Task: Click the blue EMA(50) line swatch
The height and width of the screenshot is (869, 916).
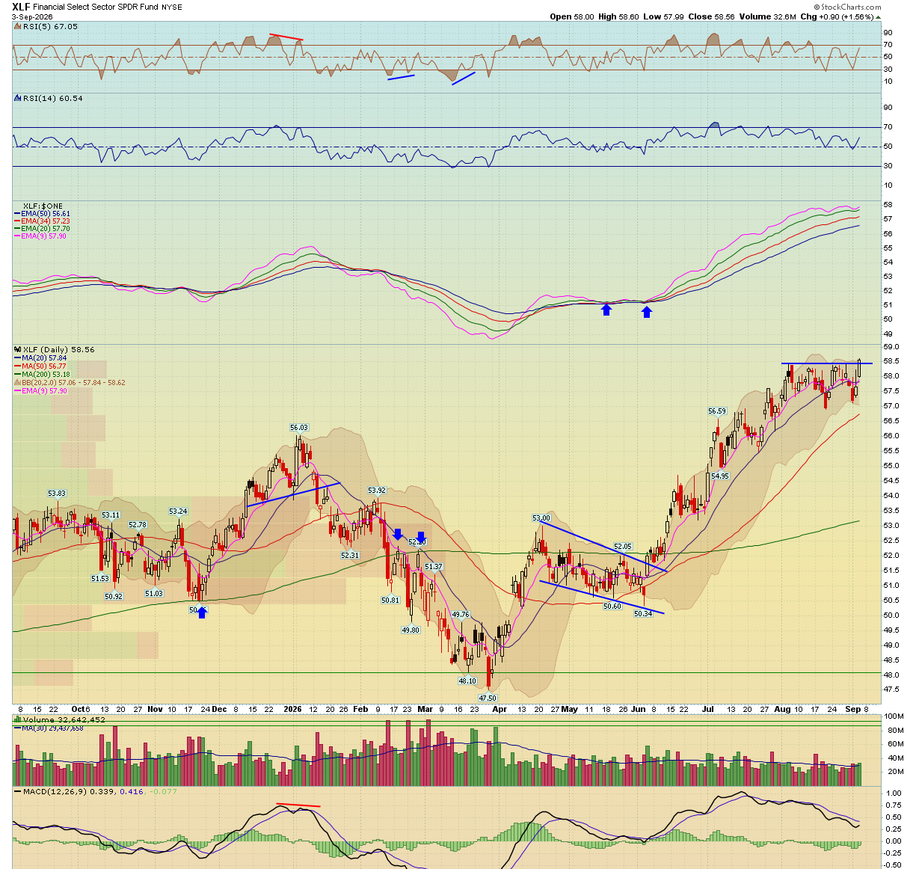Action: pyautogui.click(x=17, y=214)
